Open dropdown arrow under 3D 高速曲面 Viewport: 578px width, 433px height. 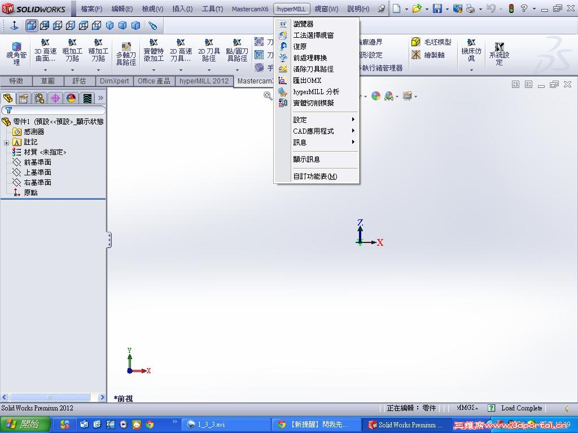click(45, 69)
